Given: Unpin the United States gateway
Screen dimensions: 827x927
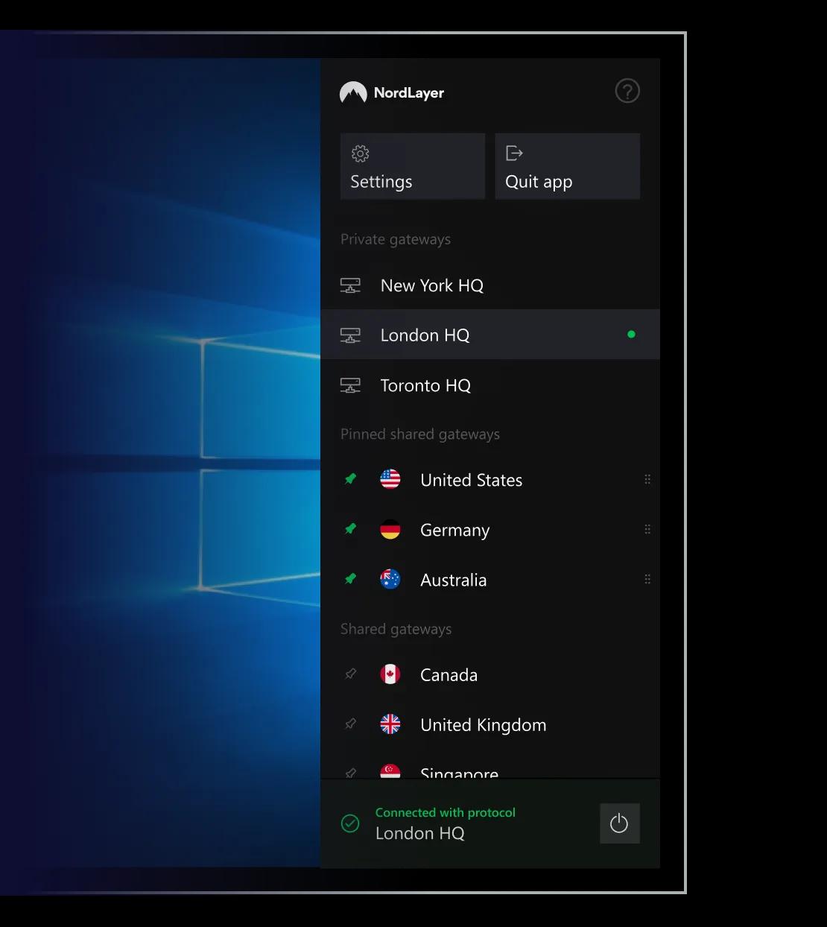Looking at the screenshot, I should (x=350, y=479).
